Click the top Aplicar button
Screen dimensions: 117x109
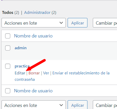(77, 23)
